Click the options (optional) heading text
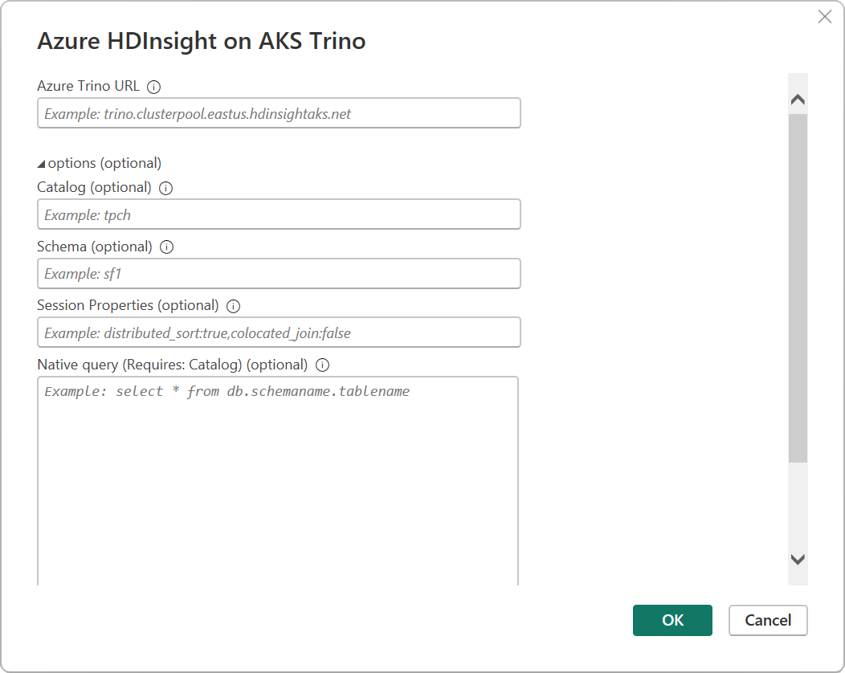The height and width of the screenshot is (673, 845). click(x=104, y=162)
